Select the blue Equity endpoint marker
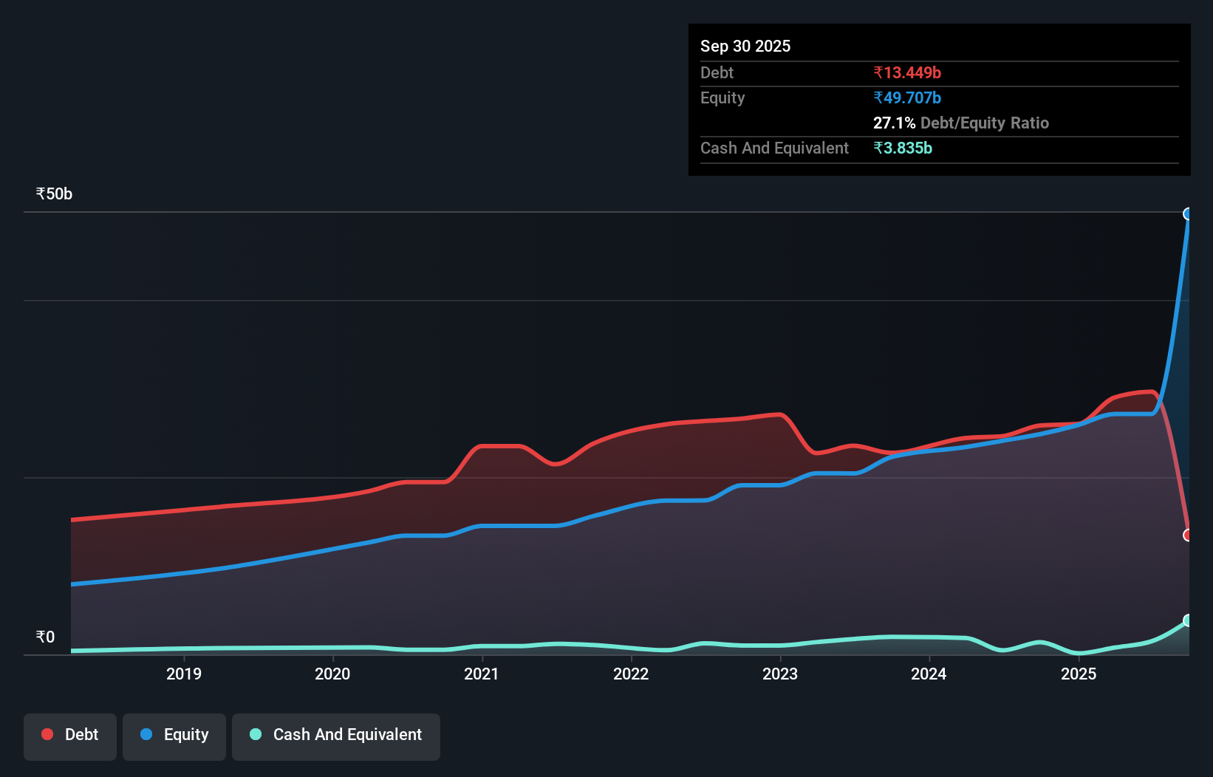Viewport: 1213px width, 777px height. 1188,214
